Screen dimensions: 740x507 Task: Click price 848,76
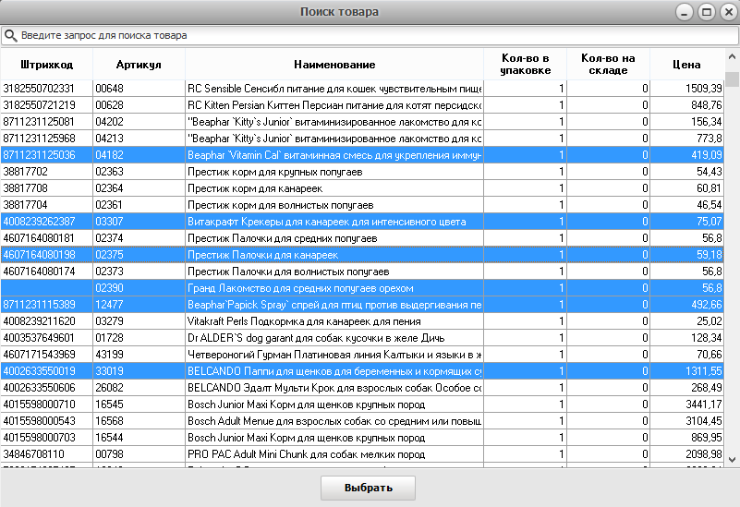707,105
